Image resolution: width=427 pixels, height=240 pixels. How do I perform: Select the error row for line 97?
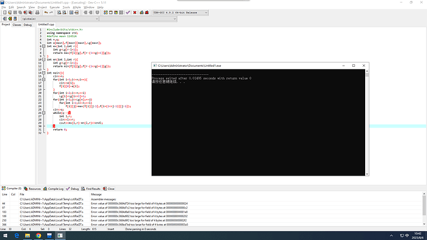(211, 208)
